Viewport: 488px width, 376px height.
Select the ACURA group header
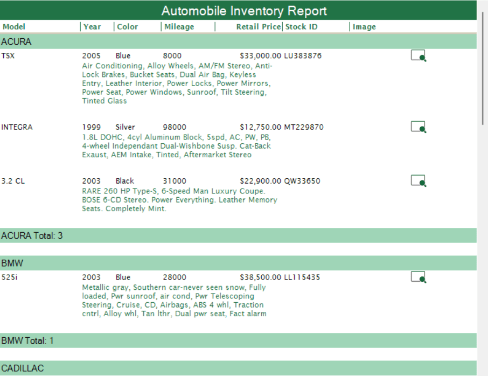tap(238, 41)
